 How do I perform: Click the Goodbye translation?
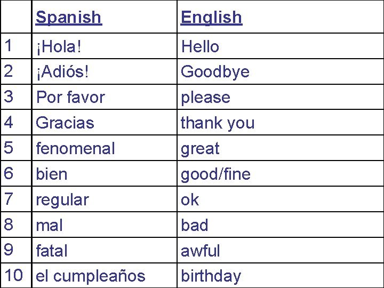point(215,72)
